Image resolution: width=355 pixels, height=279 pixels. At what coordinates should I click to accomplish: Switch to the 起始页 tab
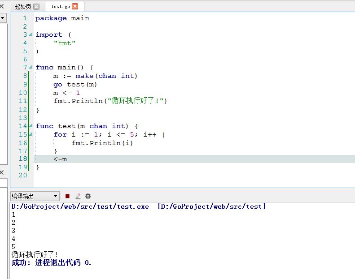coord(23,7)
